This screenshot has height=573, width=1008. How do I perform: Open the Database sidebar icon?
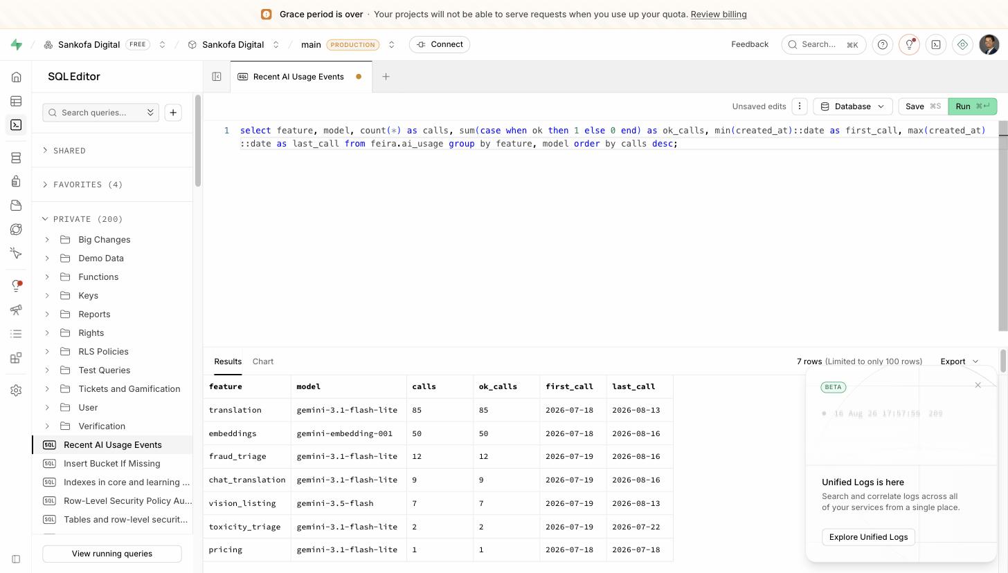tap(16, 158)
